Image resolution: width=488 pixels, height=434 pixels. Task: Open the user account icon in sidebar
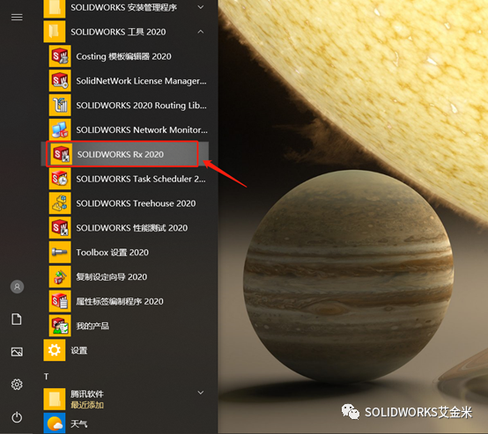point(17,286)
